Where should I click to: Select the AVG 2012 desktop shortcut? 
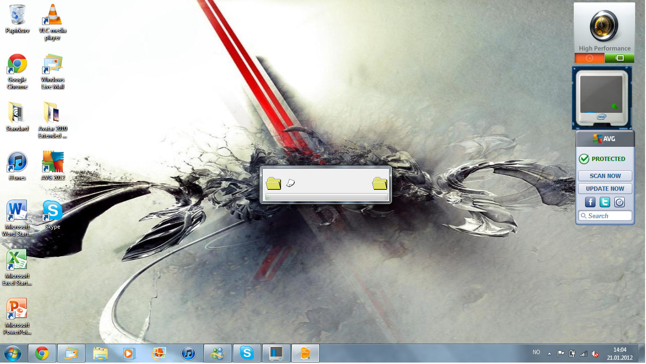[x=52, y=166]
